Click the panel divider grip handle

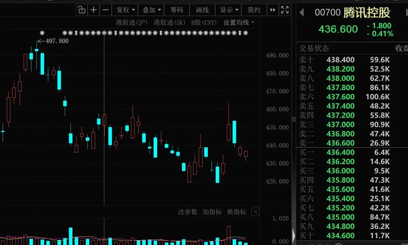tap(294, 119)
